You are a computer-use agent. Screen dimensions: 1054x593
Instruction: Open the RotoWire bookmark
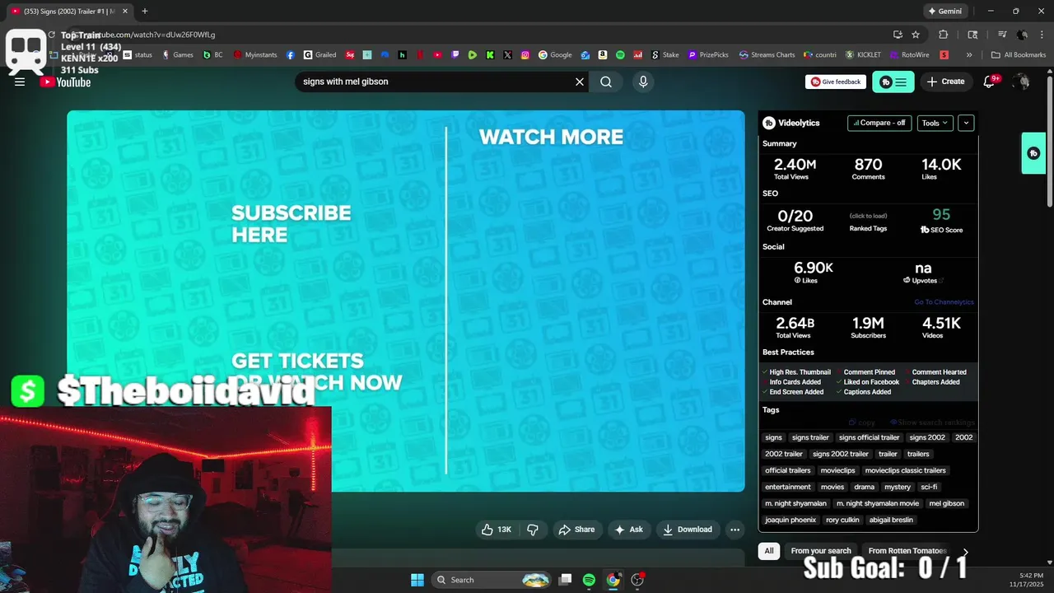(910, 55)
